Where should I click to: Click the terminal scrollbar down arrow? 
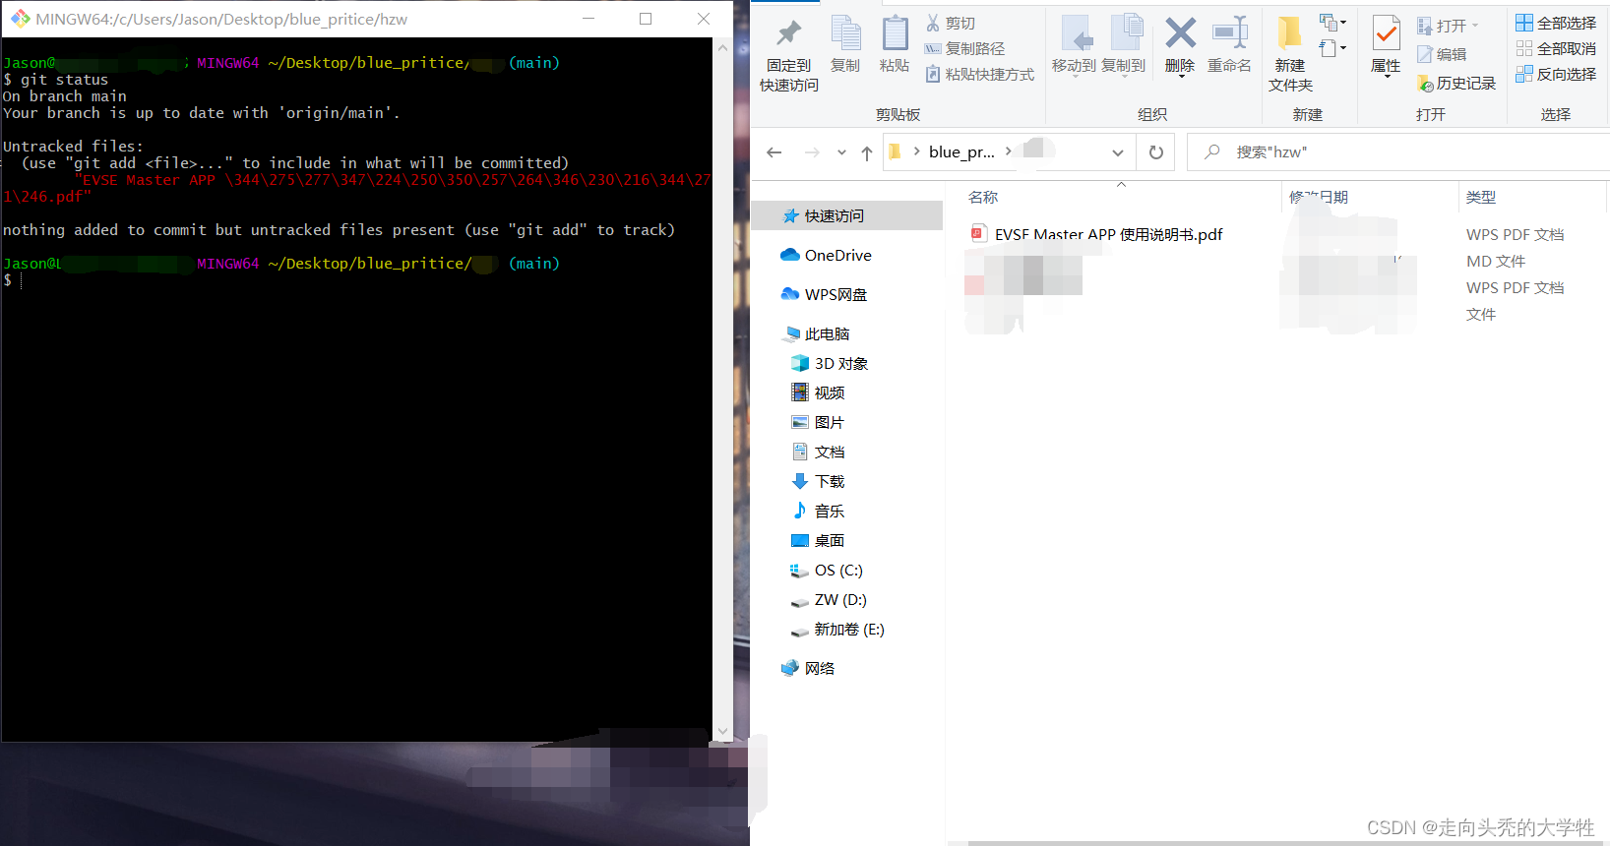point(723,731)
